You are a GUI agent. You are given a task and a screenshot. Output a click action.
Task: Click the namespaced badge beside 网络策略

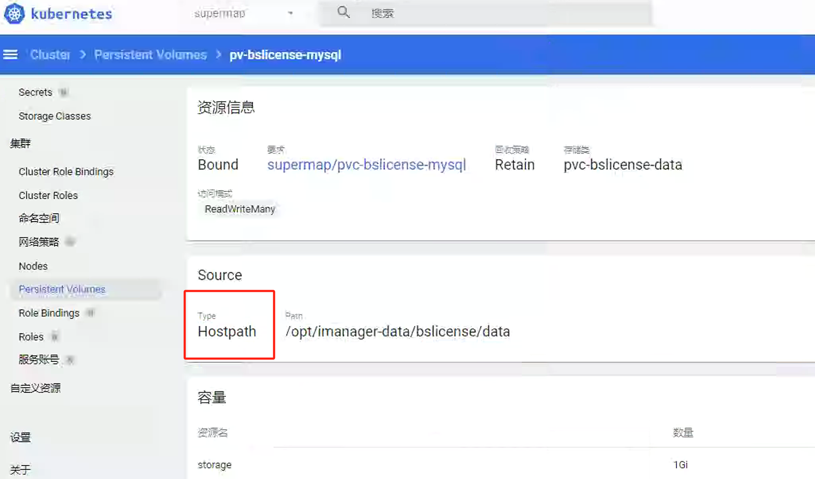click(70, 242)
